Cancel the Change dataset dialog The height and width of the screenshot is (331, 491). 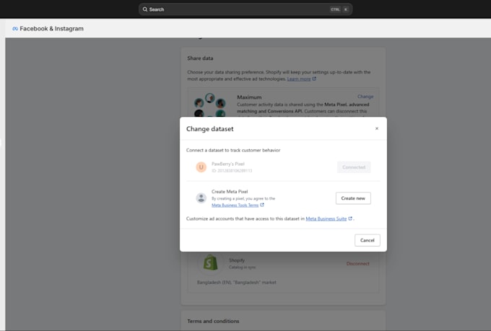368,240
